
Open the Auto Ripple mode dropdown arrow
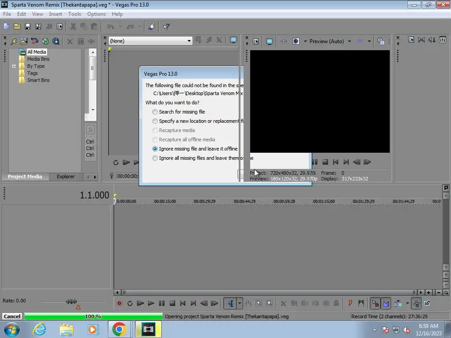[x=407, y=303]
